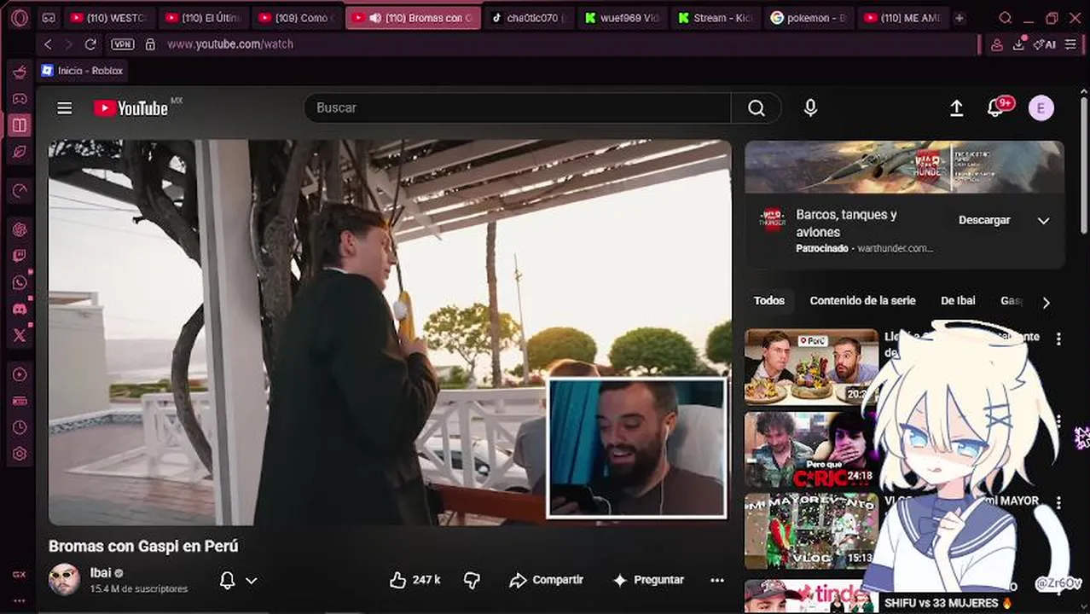Expand the War Thunder ad chevron

[1043, 220]
